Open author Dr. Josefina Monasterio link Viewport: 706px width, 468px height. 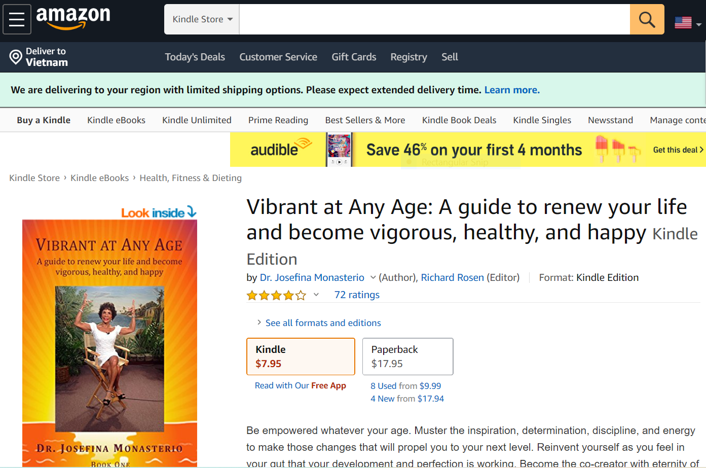[x=312, y=277]
